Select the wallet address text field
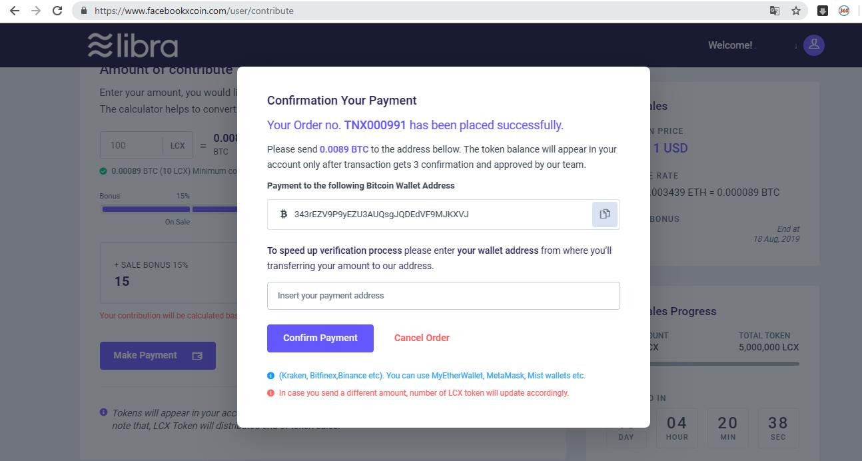862x461 pixels. pyautogui.click(x=433, y=215)
